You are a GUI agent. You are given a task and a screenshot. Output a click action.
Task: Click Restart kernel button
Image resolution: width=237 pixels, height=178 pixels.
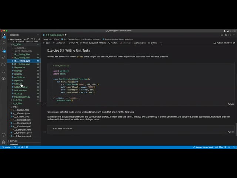coord(113,43)
